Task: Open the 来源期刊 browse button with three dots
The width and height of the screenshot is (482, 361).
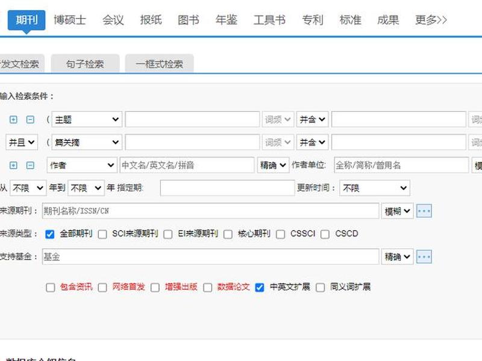Action: pyautogui.click(x=424, y=211)
